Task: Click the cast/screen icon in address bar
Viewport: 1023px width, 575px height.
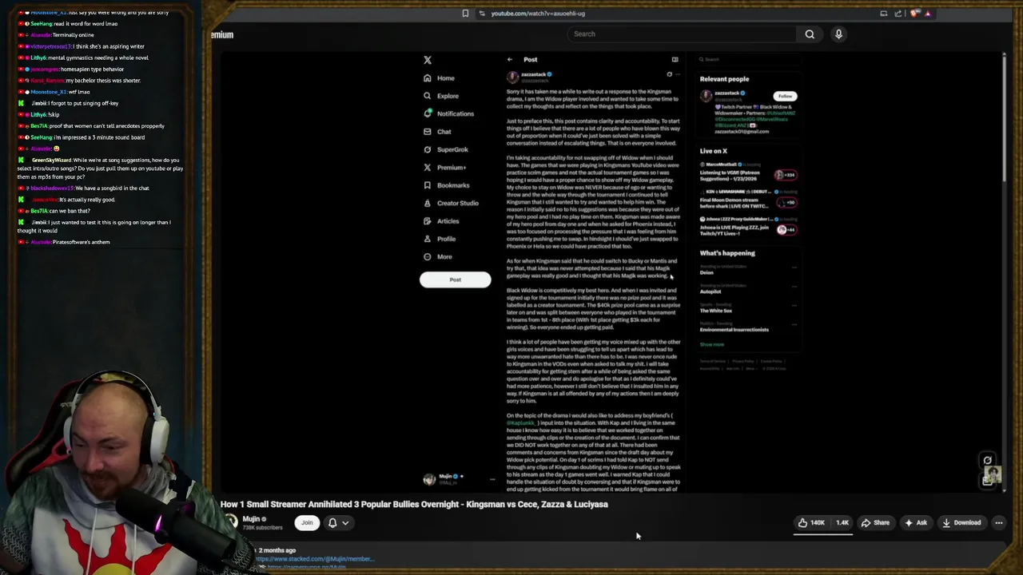Action: (x=883, y=14)
